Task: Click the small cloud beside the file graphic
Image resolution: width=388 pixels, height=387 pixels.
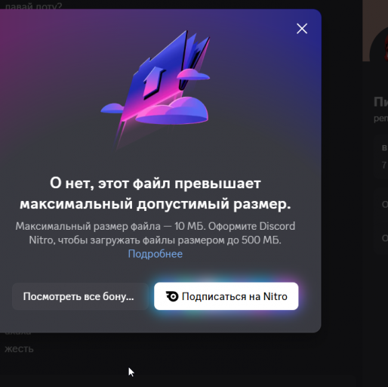Action: pyautogui.click(x=193, y=74)
